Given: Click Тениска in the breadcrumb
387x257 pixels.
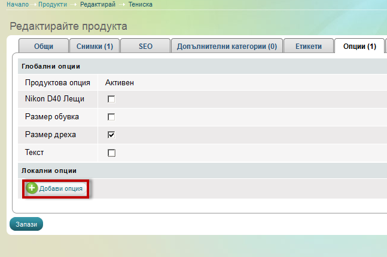Looking at the screenshot, I should [x=140, y=4].
